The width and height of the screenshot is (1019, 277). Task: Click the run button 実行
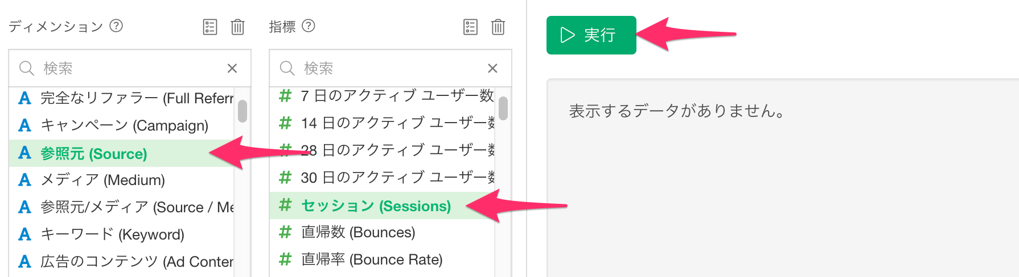pos(591,35)
